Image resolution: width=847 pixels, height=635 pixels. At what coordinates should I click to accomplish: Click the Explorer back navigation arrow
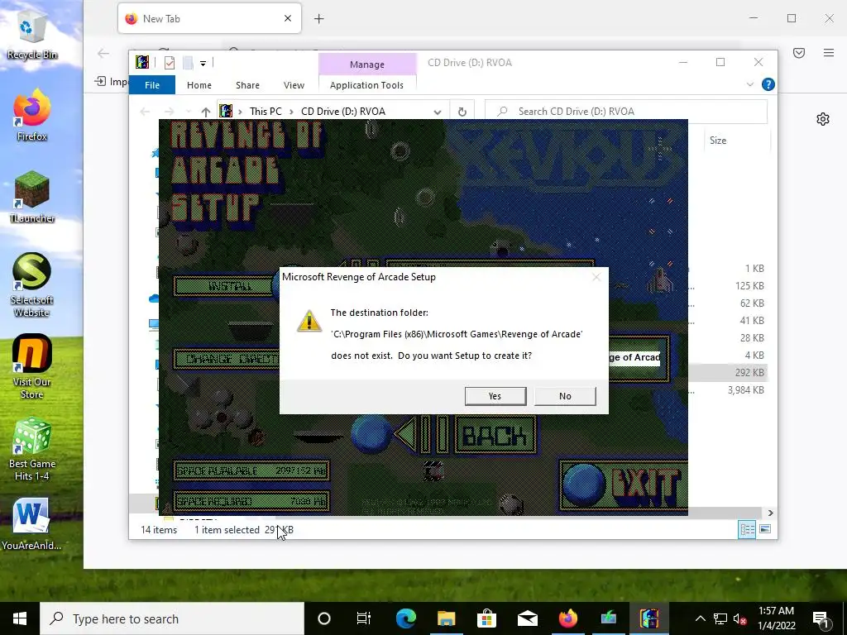pyautogui.click(x=145, y=112)
